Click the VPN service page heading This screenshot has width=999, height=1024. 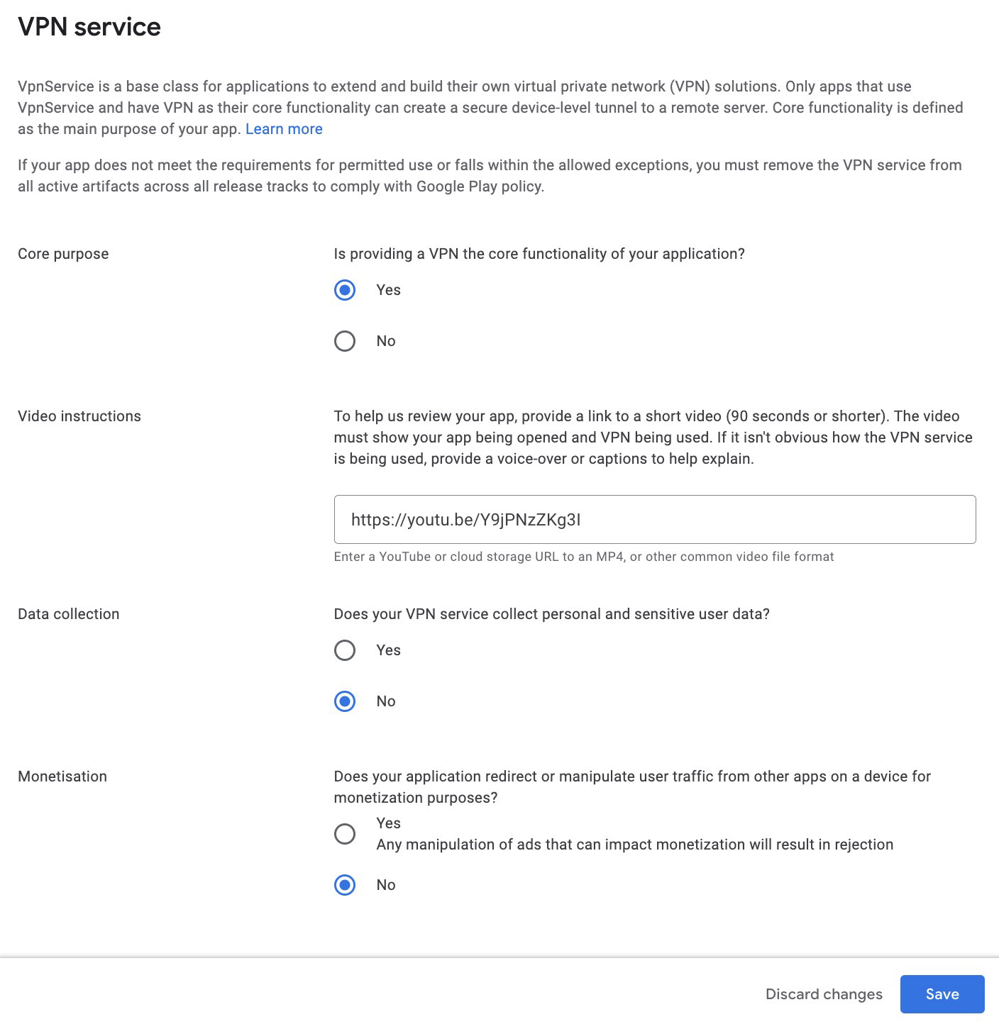point(89,27)
